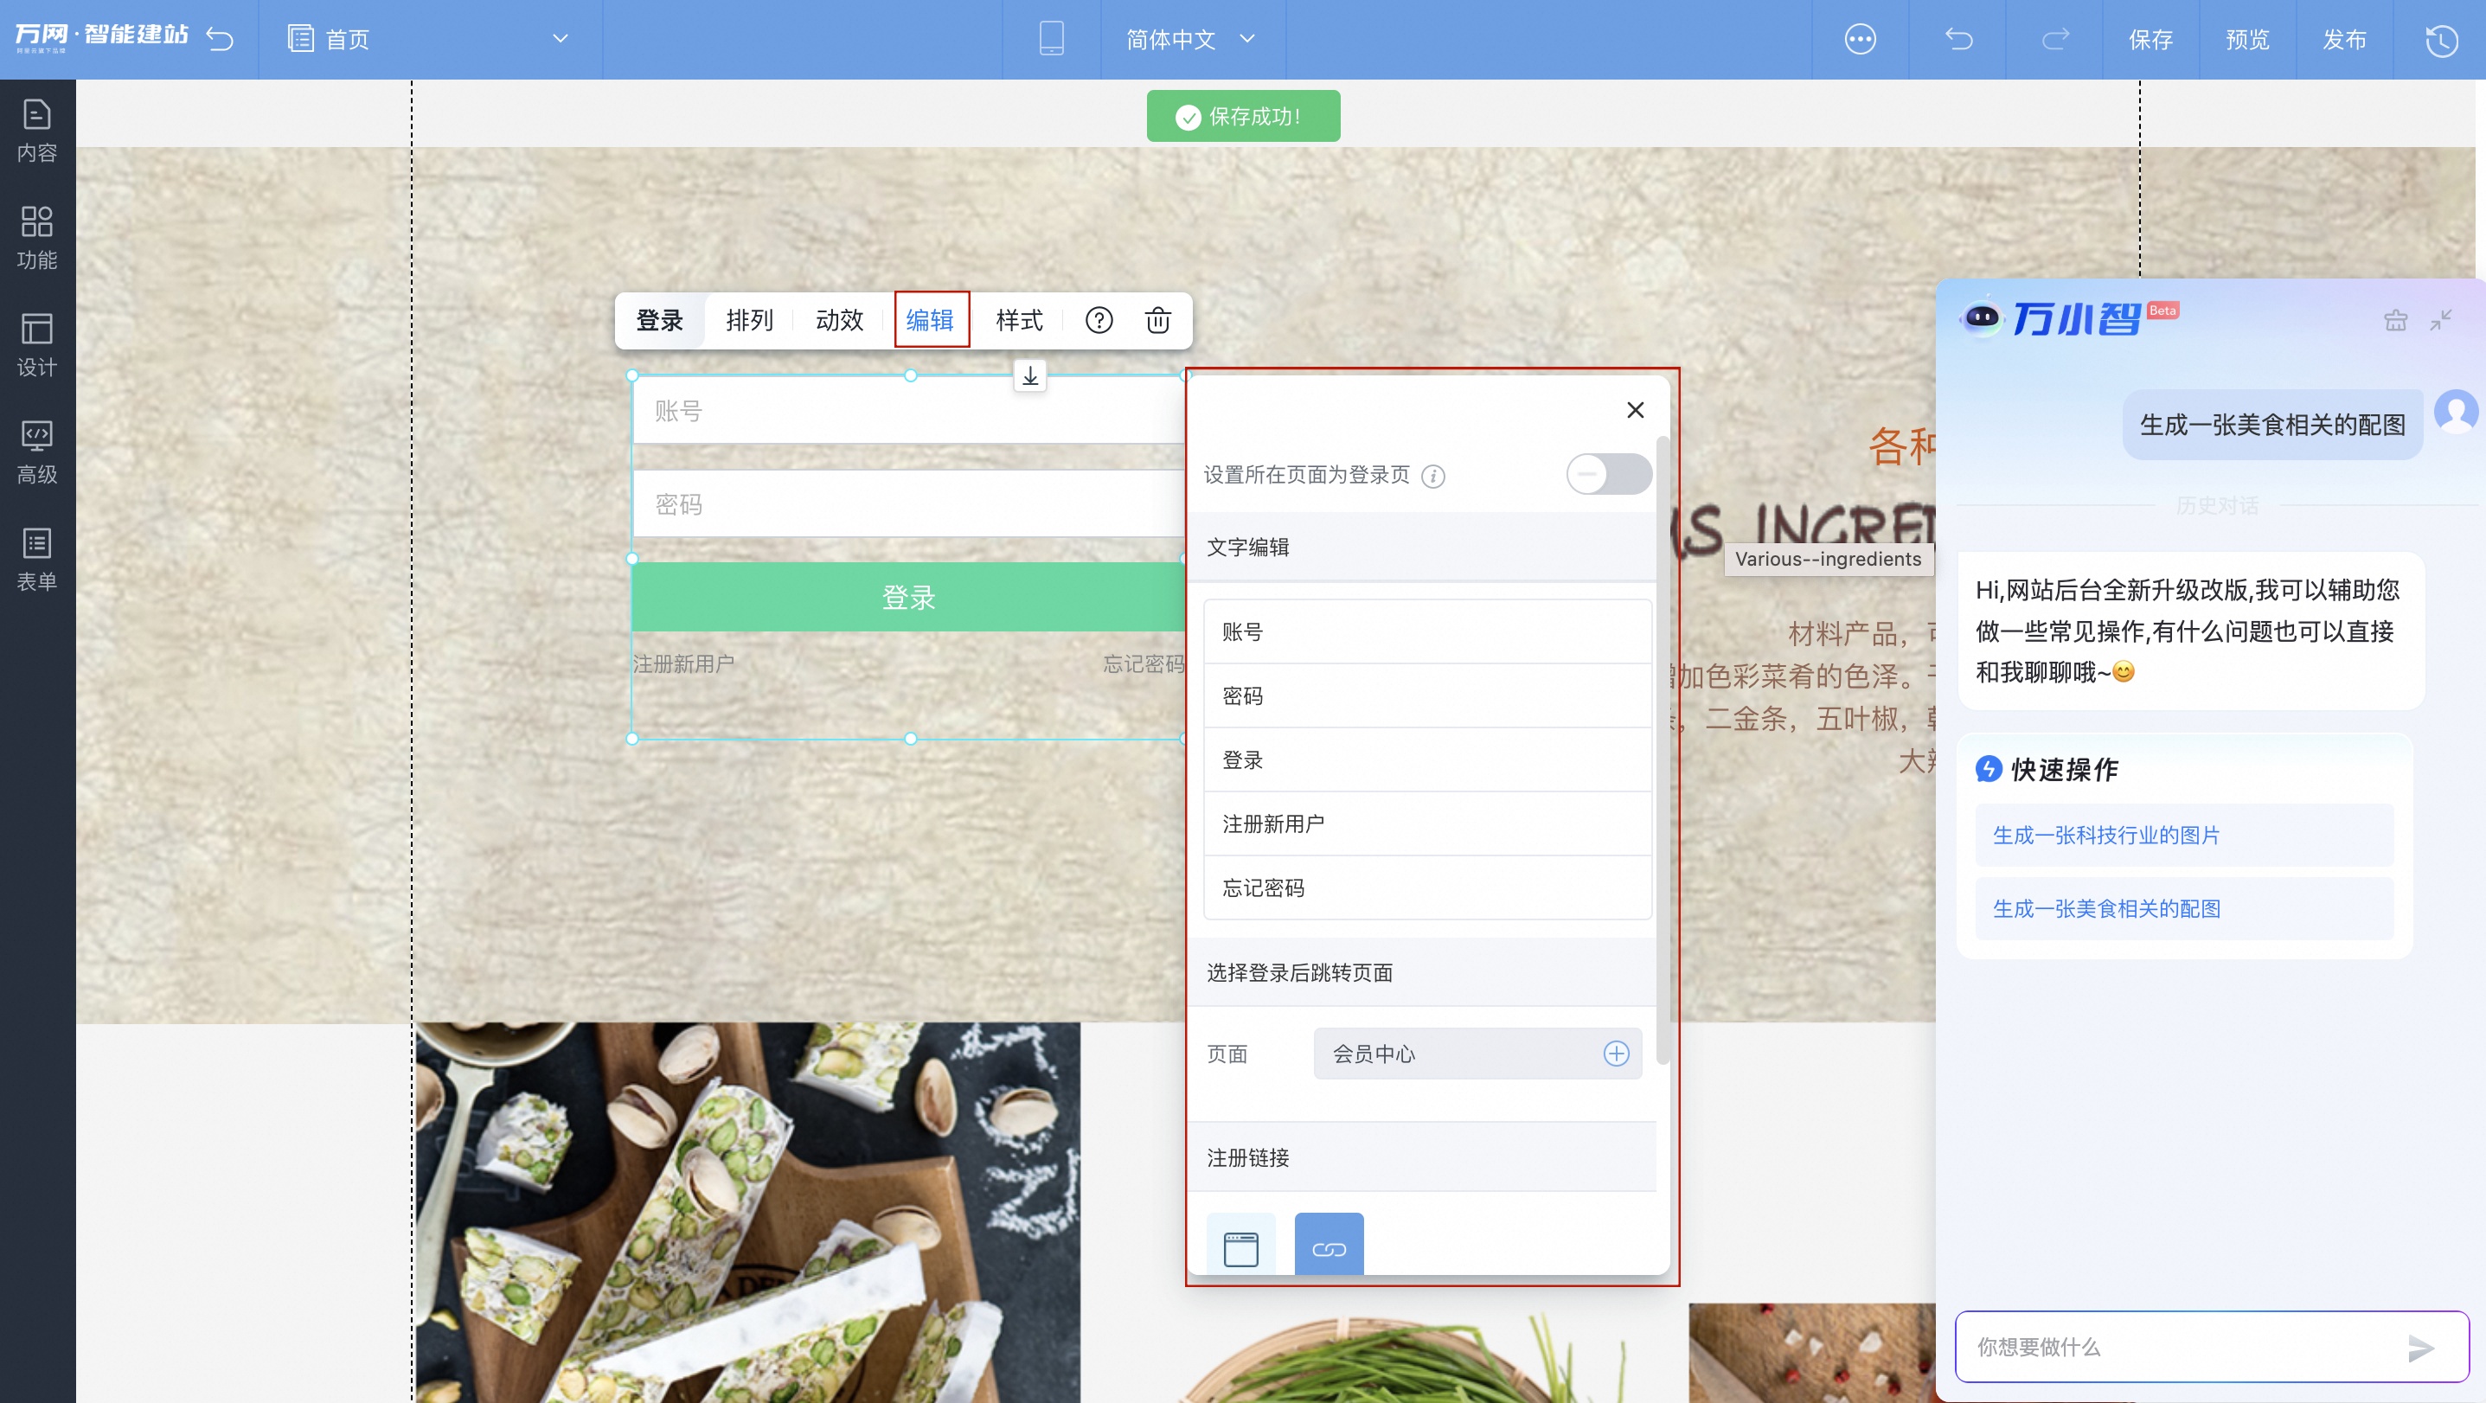Open the 设计 sidebar panel
The height and width of the screenshot is (1403, 2486).
pos(36,345)
